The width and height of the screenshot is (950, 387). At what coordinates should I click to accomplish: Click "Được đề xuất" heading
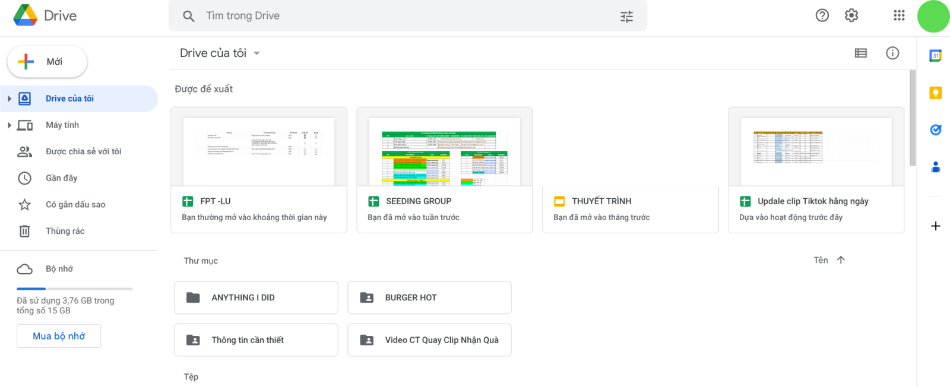204,89
